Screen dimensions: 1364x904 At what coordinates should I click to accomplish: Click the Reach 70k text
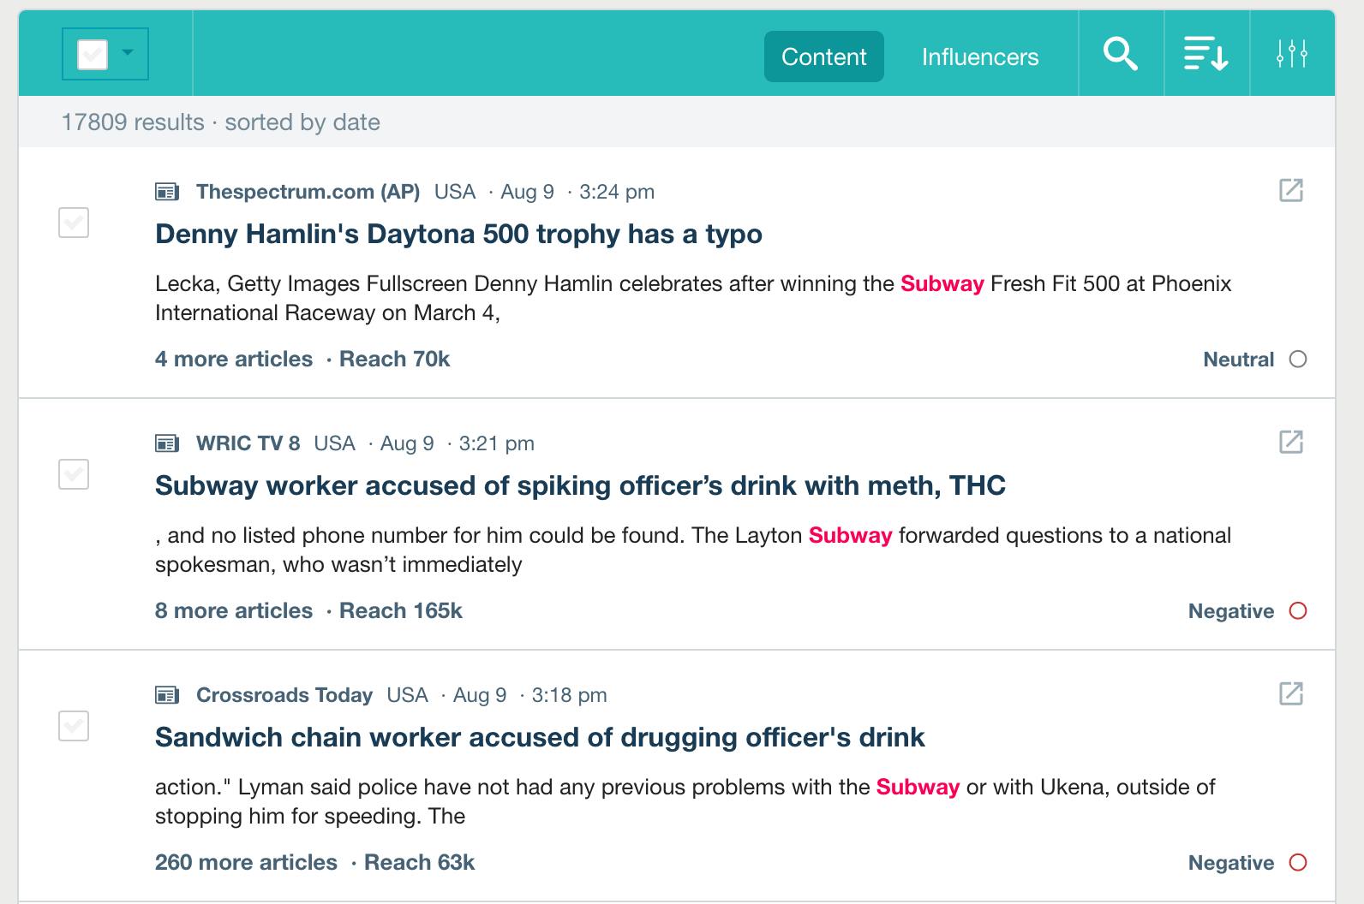pos(394,359)
